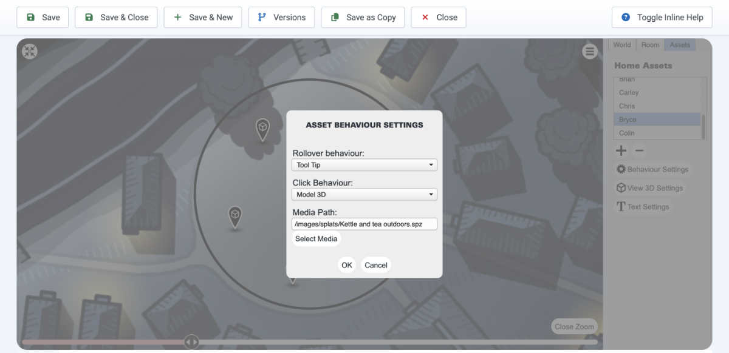
Task: Confirm dialog with OK
Action: pyautogui.click(x=346, y=265)
